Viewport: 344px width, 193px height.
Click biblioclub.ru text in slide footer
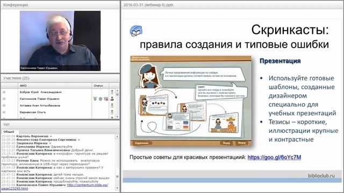coord(321,175)
